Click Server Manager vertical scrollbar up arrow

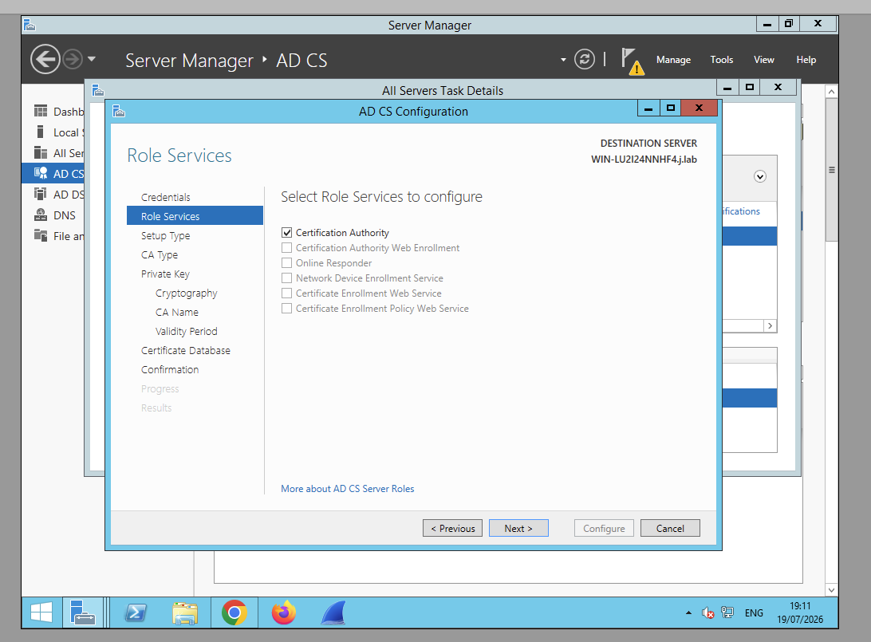coord(831,92)
